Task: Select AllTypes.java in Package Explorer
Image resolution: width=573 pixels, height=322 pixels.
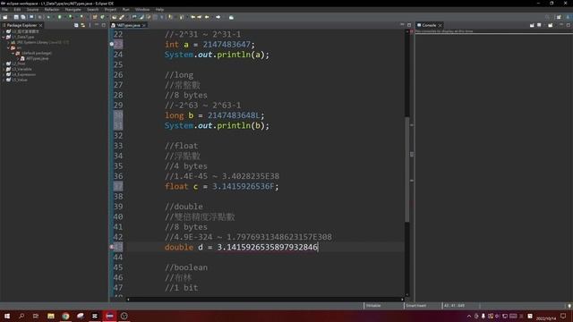Action: pos(37,58)
